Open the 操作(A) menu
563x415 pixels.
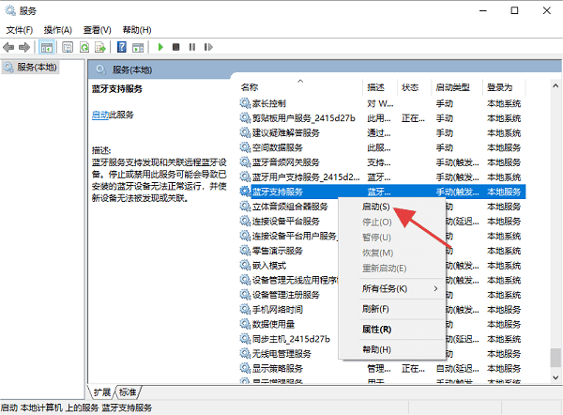click(58, 29)
